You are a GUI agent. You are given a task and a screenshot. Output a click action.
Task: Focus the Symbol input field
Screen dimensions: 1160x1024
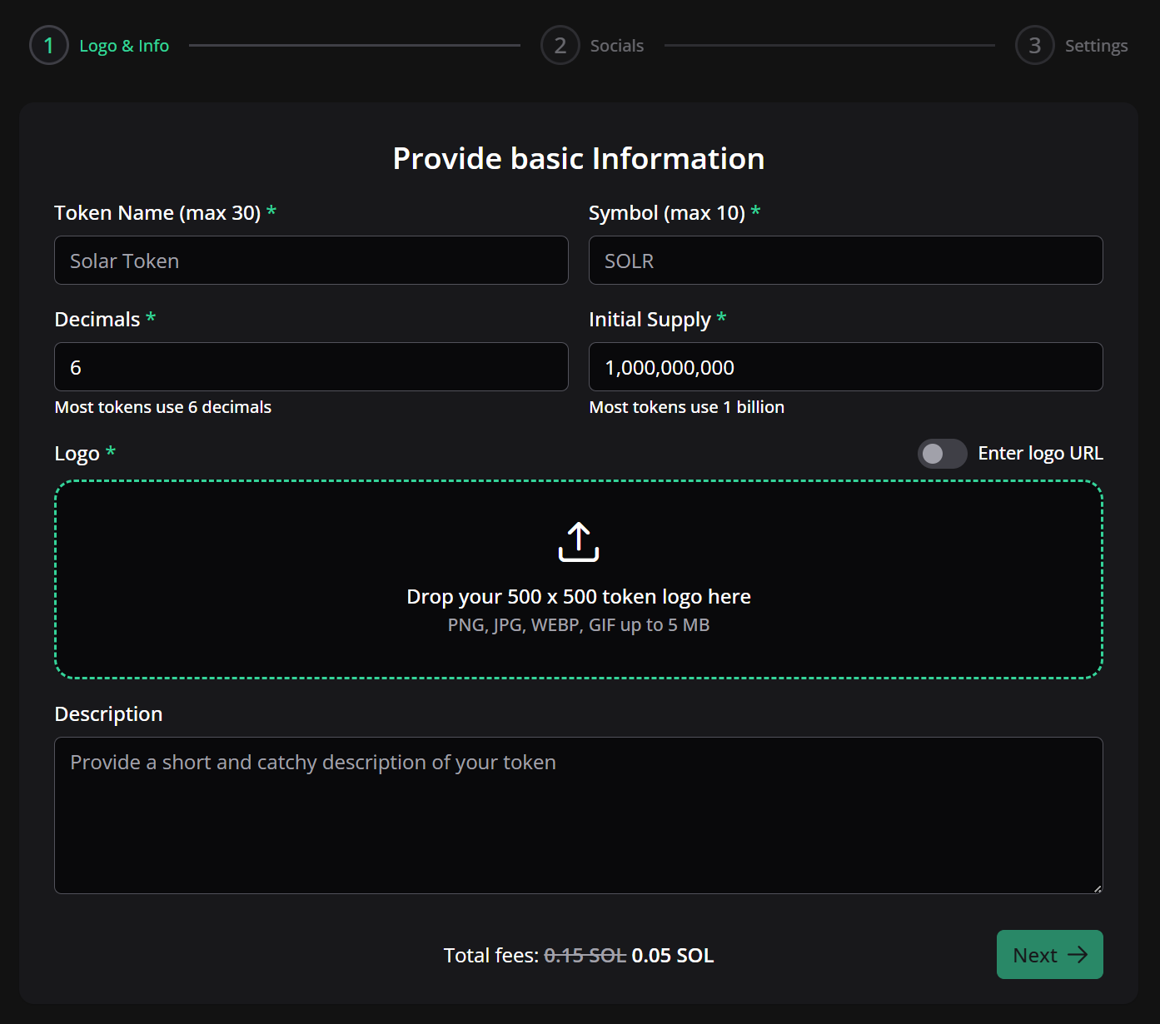846,261
